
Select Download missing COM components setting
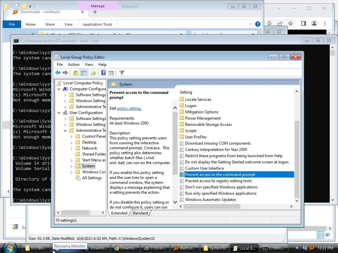[x=218, y=143]
